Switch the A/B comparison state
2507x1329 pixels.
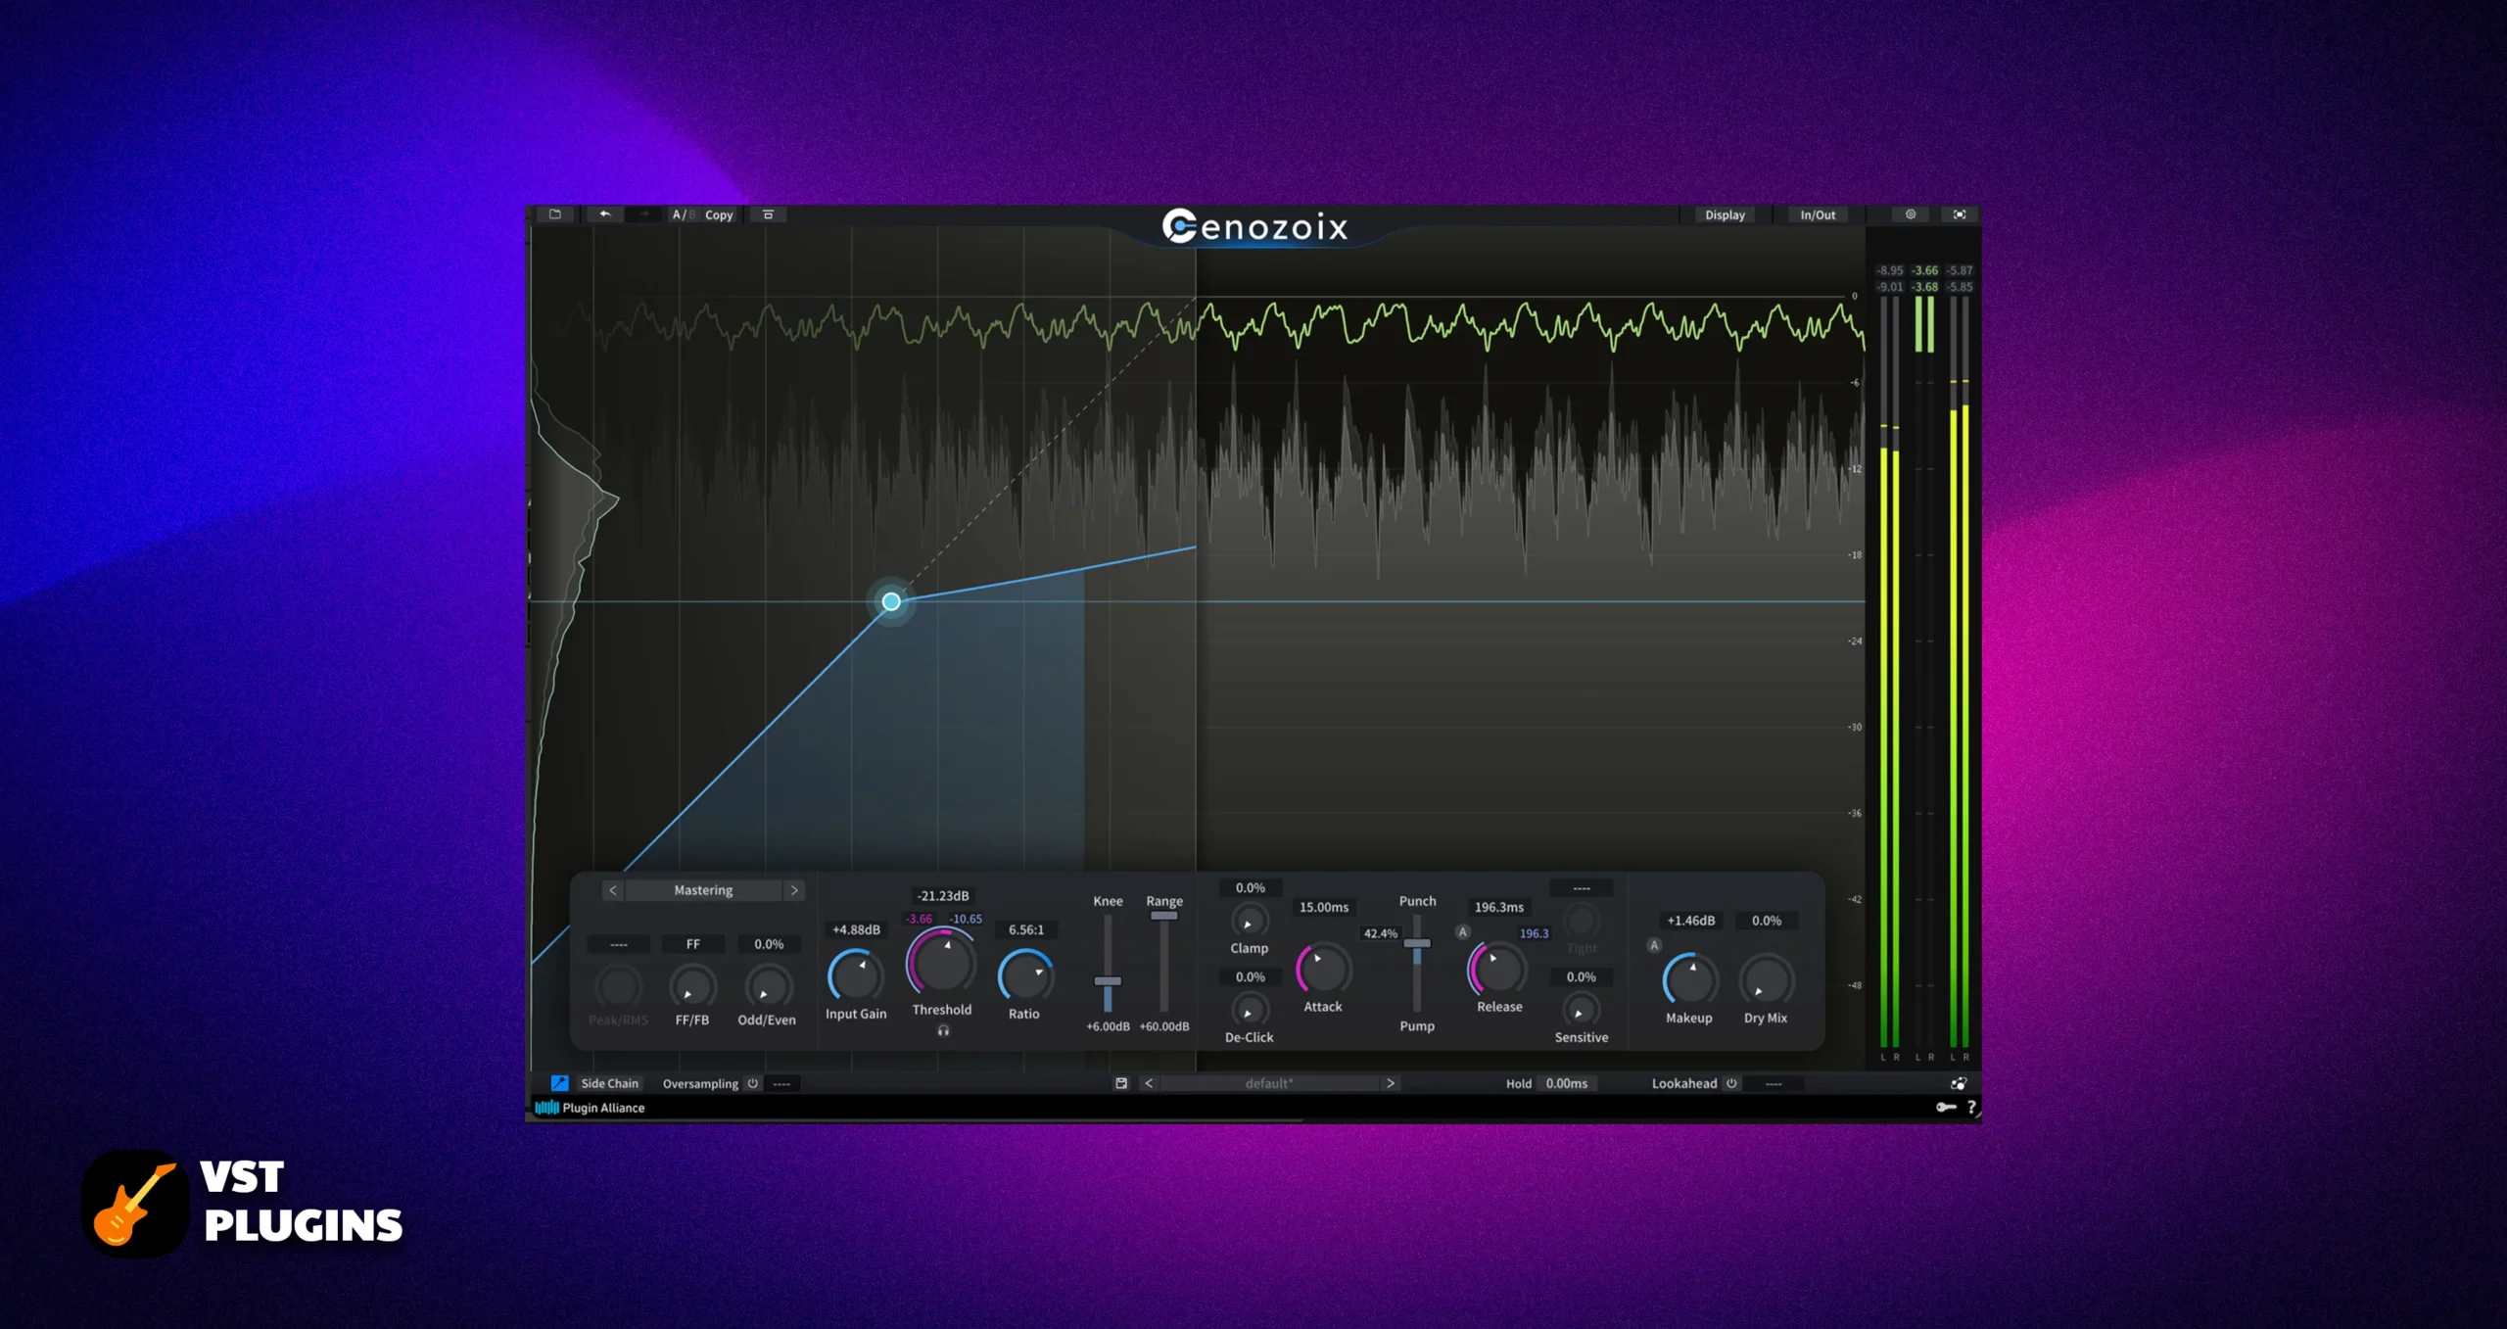pos(682,214)
